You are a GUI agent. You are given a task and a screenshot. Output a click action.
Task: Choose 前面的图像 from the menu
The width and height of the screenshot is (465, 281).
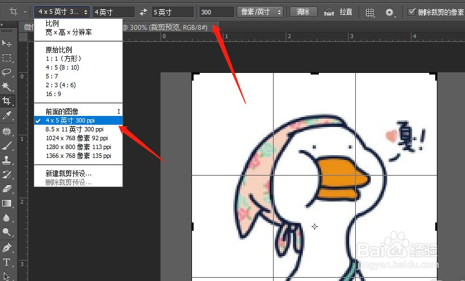62,112
